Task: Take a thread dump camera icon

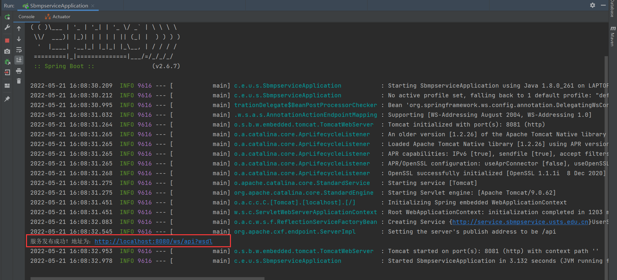Action: tap(7, 51)
